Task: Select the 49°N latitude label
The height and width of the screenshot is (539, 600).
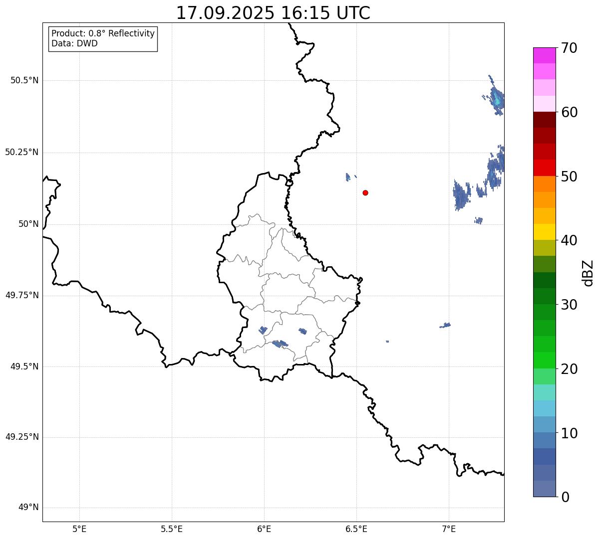Action: click(28, 508)
